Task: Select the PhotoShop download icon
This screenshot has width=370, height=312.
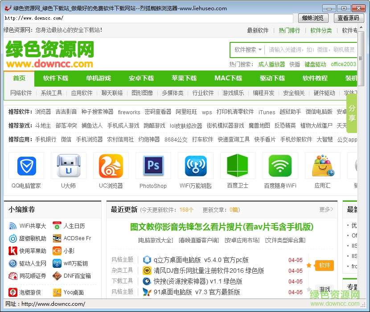Action: [153, 166]
